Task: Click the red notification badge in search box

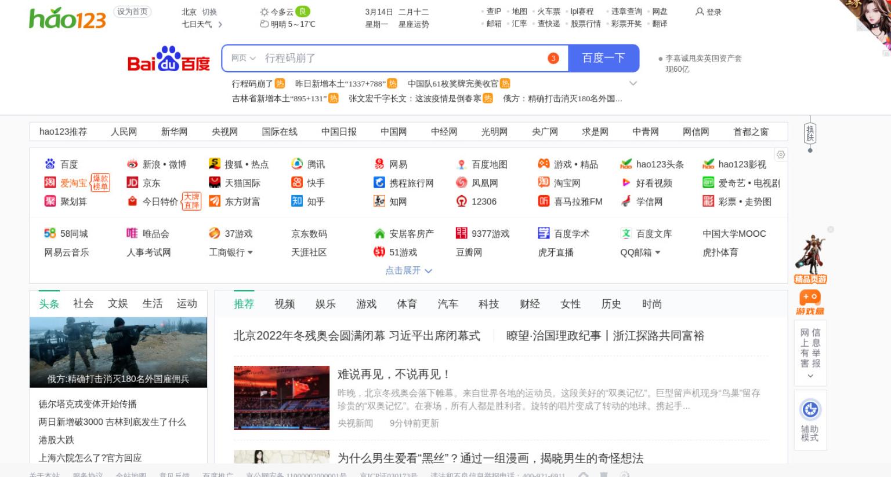Action: click(x=553, y=58)
